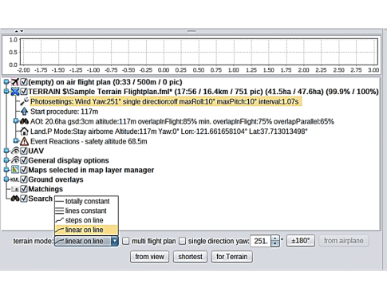Increase yaw value with spinner up arrow

point(275,238)
